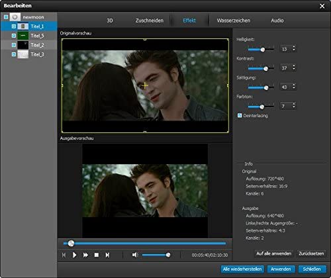
Task: Click the yellow crosshair in original preview
Action: click(x=145, y=85)
